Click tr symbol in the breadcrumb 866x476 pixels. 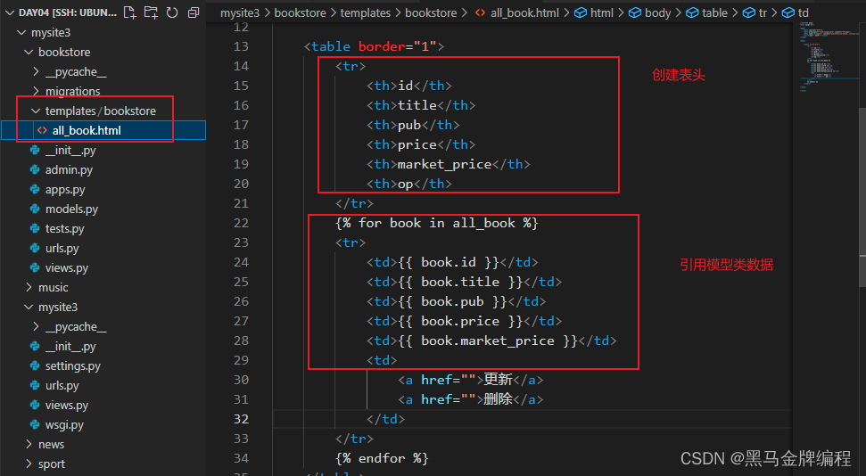tap(763, 12)
